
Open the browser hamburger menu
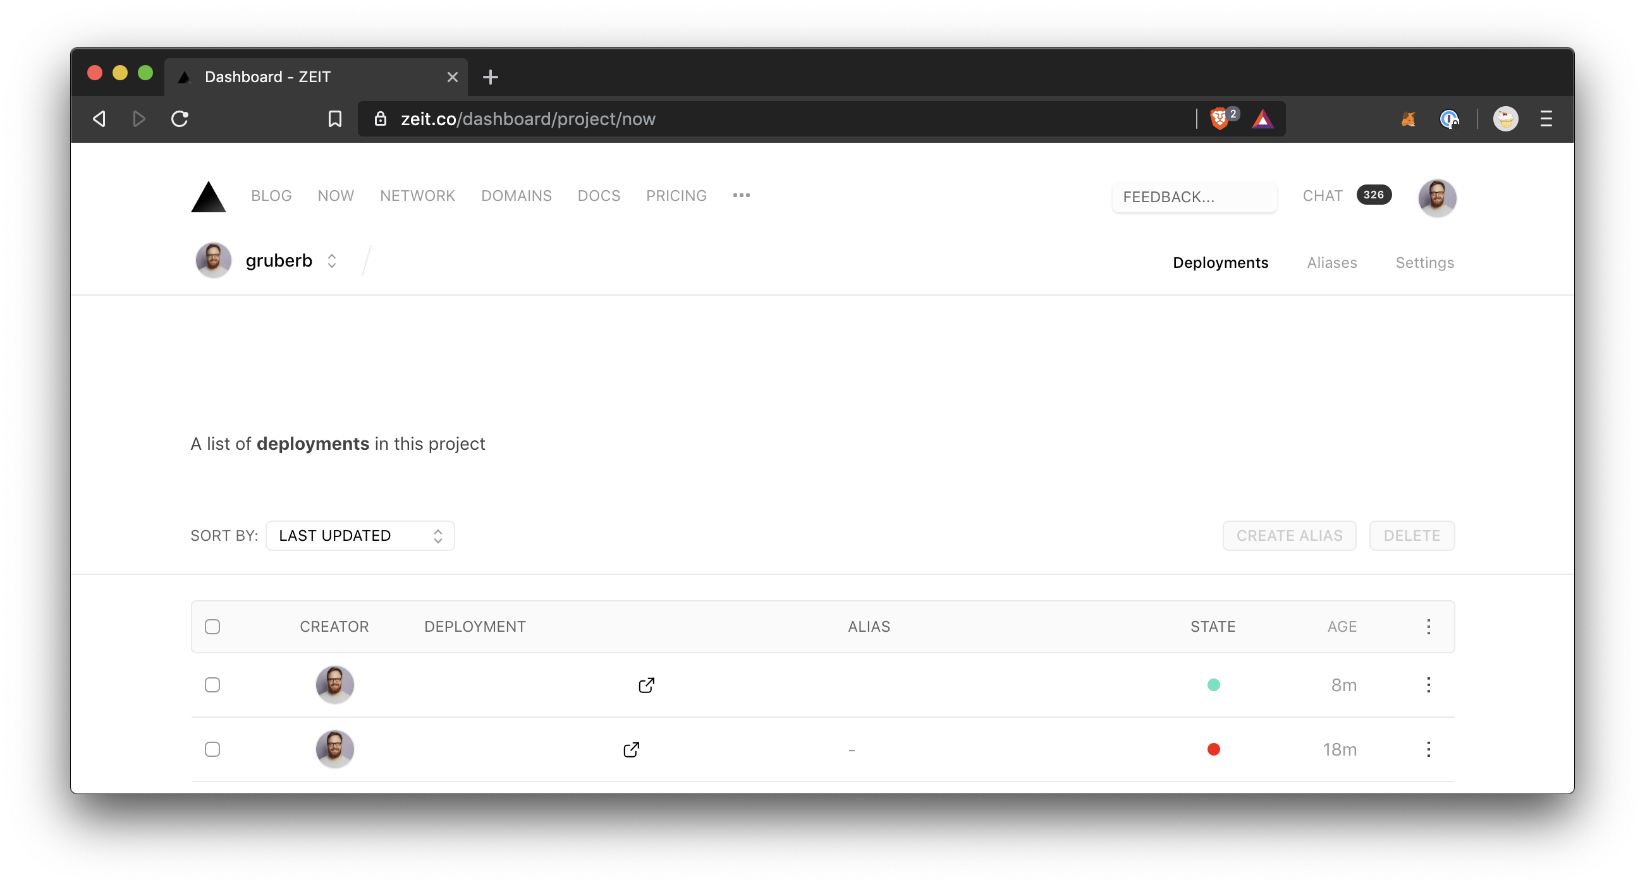click(x=1546, y=119)
